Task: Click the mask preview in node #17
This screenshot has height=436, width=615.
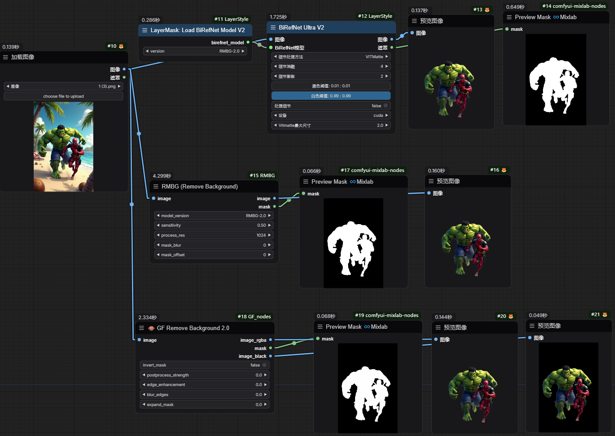Action: point(353,243)
